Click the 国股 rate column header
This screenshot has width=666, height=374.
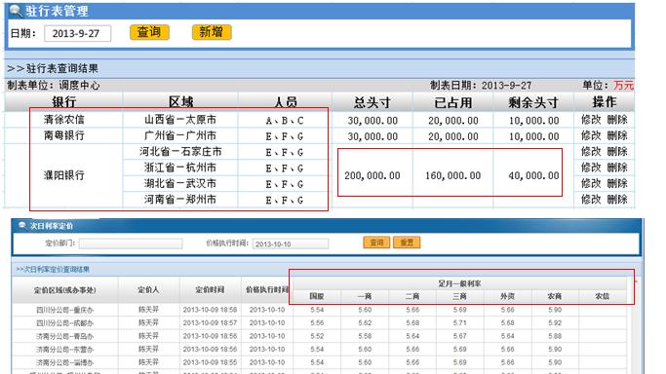click(x=317, y=296)
